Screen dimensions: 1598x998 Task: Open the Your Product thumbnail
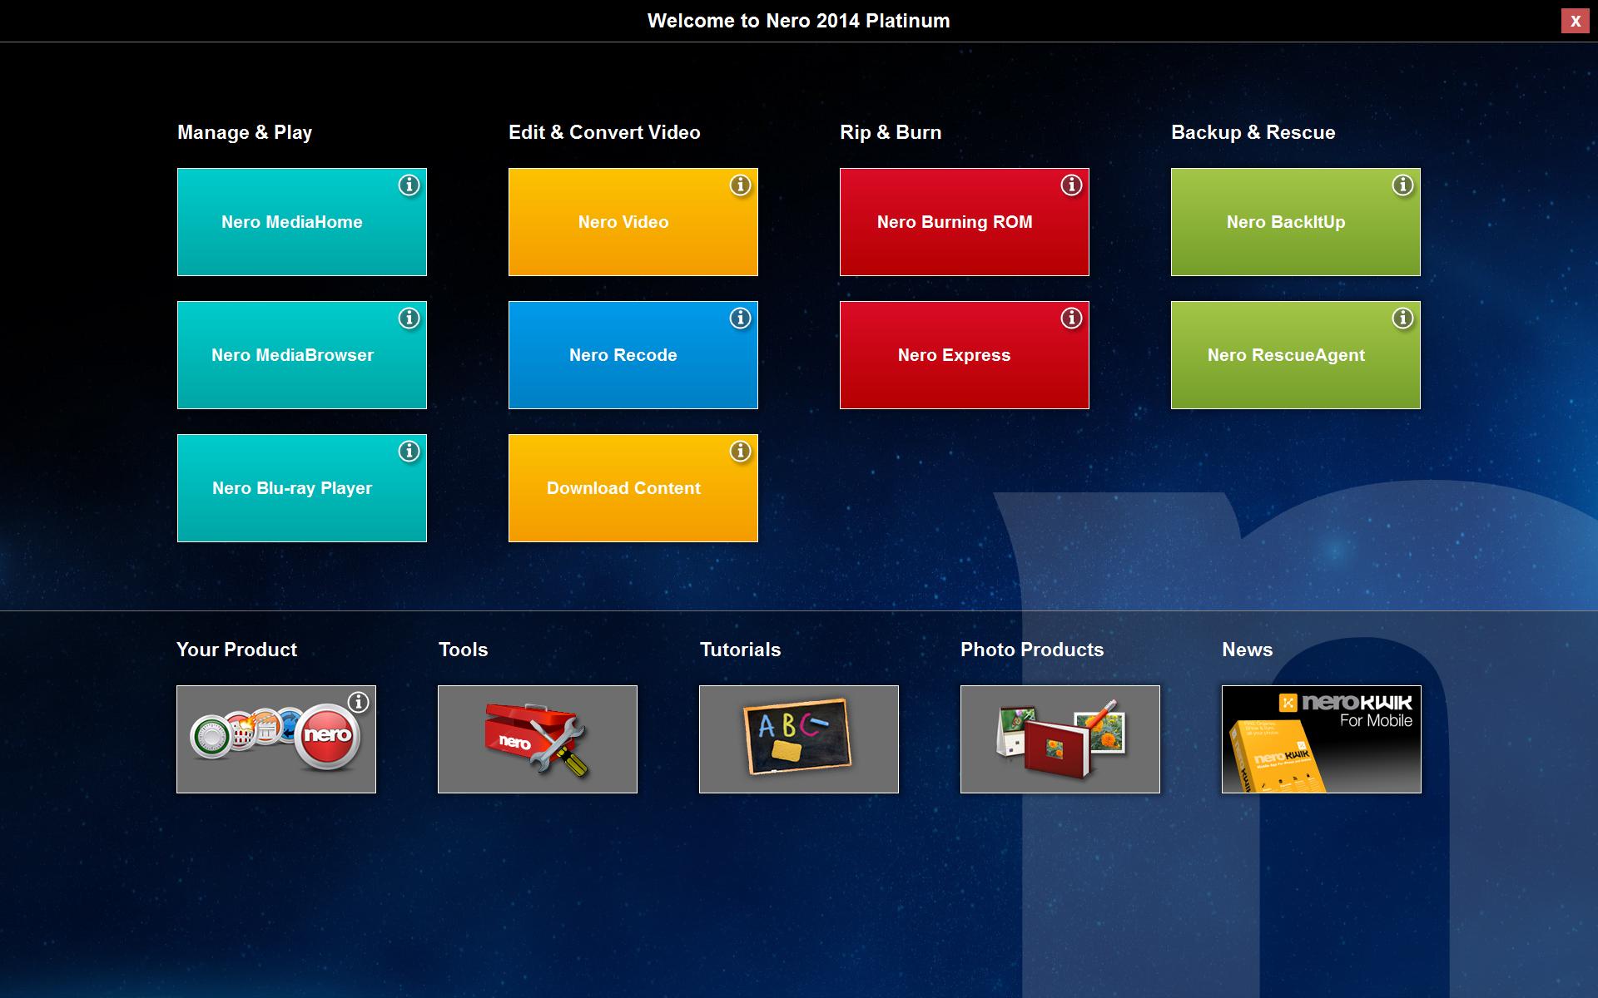pos(275,739)
